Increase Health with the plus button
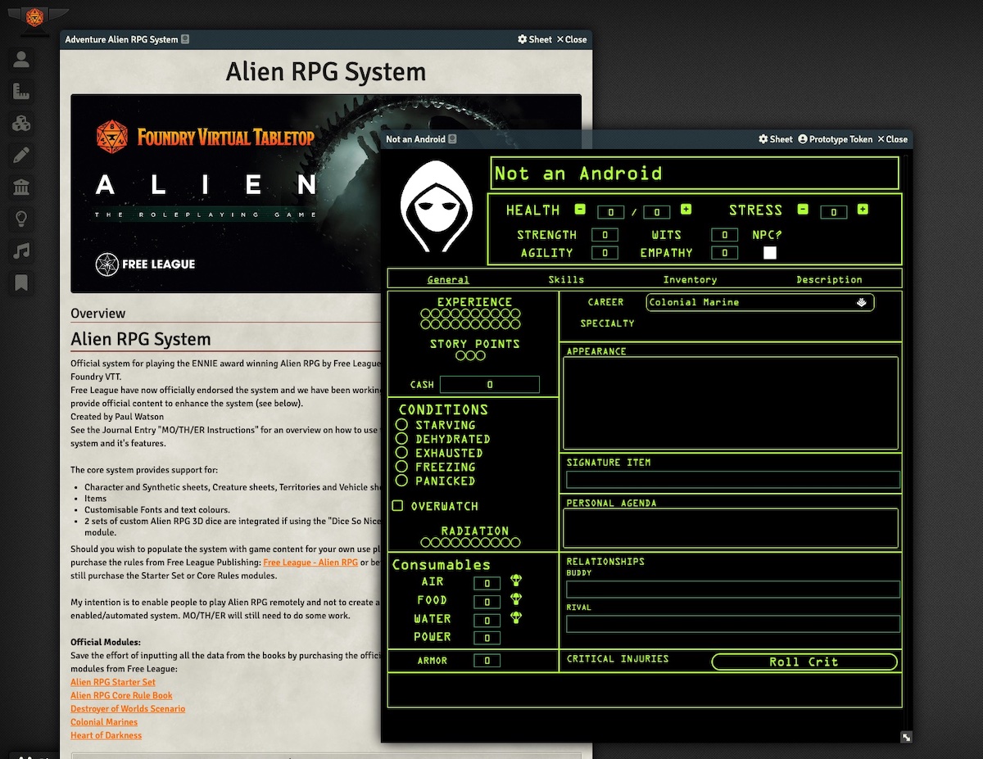This screenshot has height=759, width=983. (x=686, y=210)
